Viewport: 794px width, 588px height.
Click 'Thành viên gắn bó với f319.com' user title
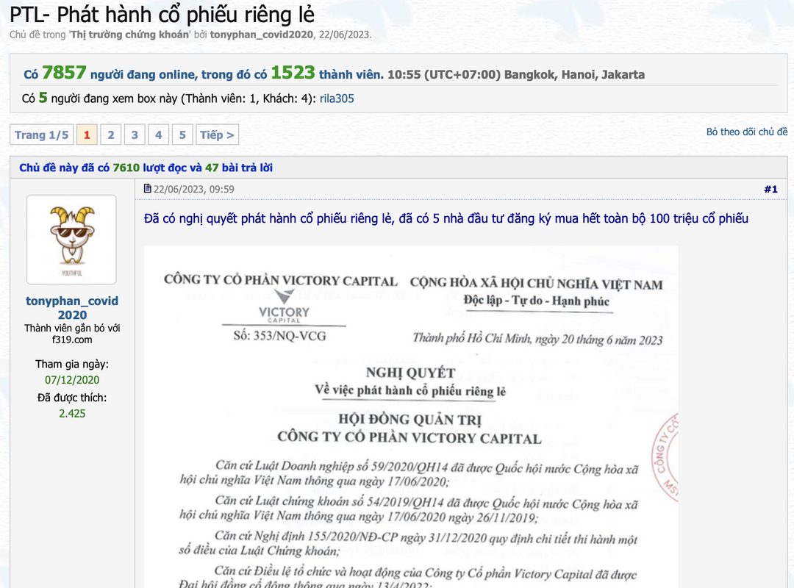click(x=72, y=334)
